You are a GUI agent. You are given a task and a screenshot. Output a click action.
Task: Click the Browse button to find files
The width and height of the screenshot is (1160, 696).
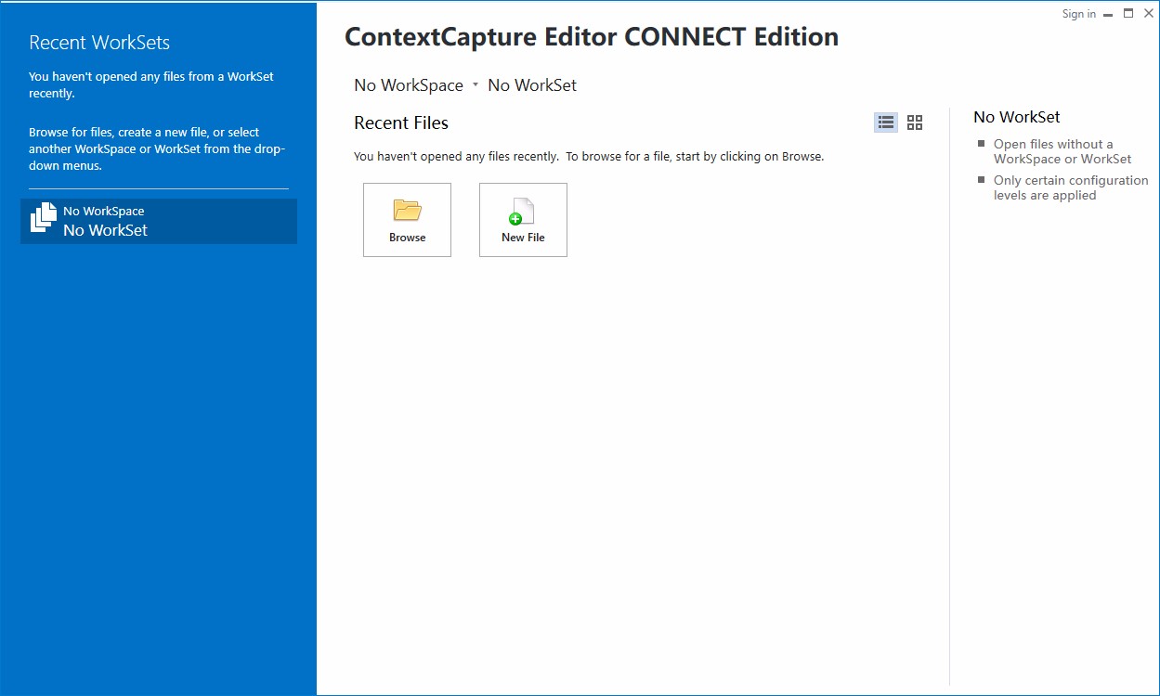click(407, 219)
